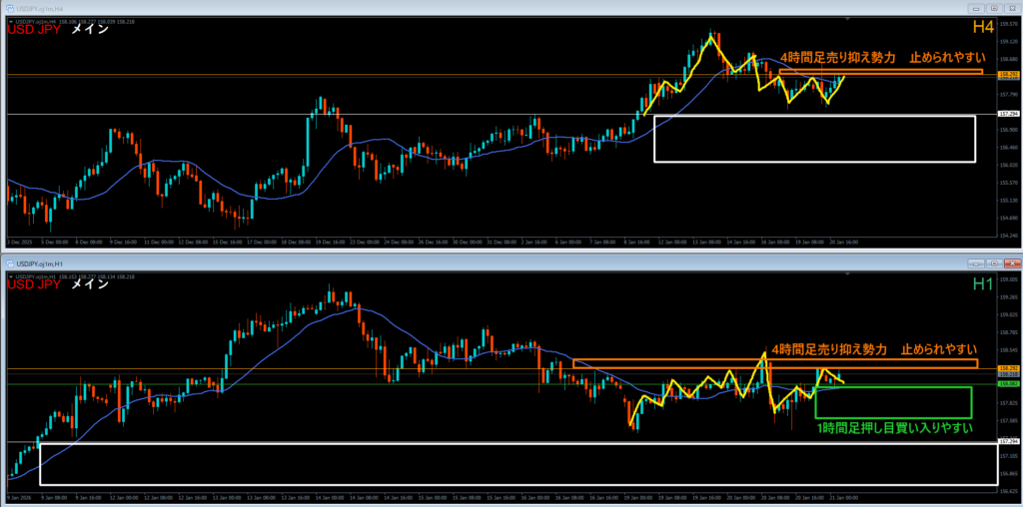
Task: Click the green 158.082 price tag in the H1 chart
Action: pyautogui.click(x=1008, y=384)
